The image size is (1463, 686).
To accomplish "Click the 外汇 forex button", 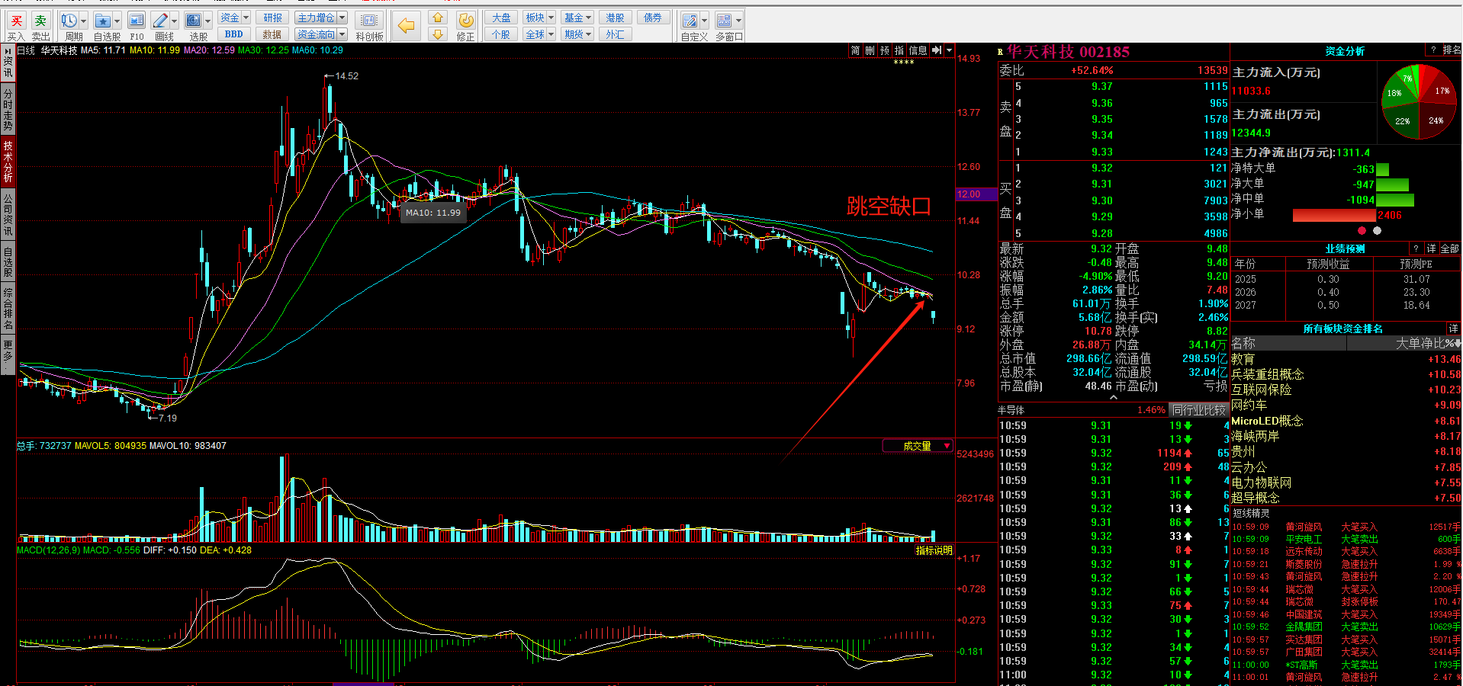I will 615,34.
